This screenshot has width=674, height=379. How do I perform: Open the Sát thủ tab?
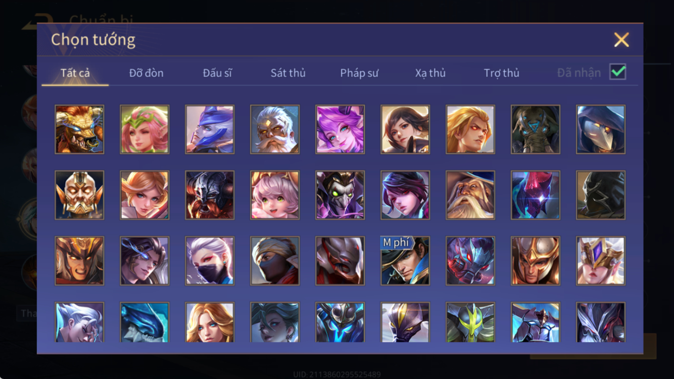tap(288, 73)
